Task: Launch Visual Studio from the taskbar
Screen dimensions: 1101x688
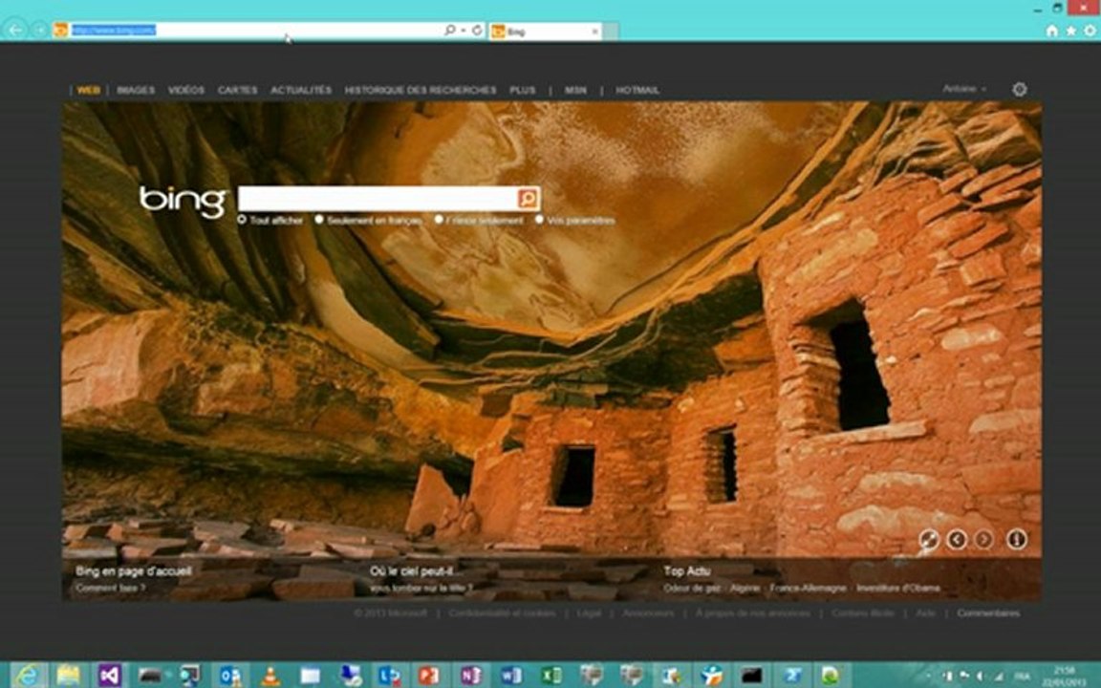Action: [109, 676]
